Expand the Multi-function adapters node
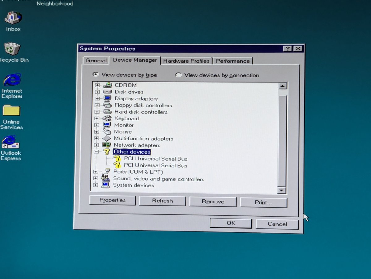 coord(97,139)
